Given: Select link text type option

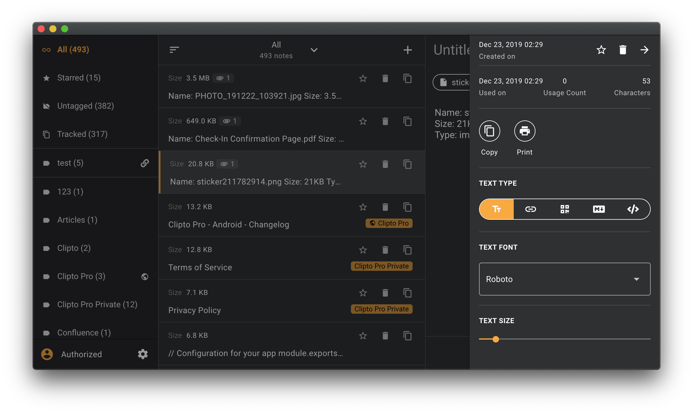Looking at the screenshot, I should point(530,209).
